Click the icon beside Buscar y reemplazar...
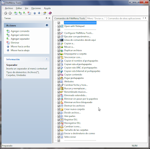 pyautogui.click(x=62, y=89)
